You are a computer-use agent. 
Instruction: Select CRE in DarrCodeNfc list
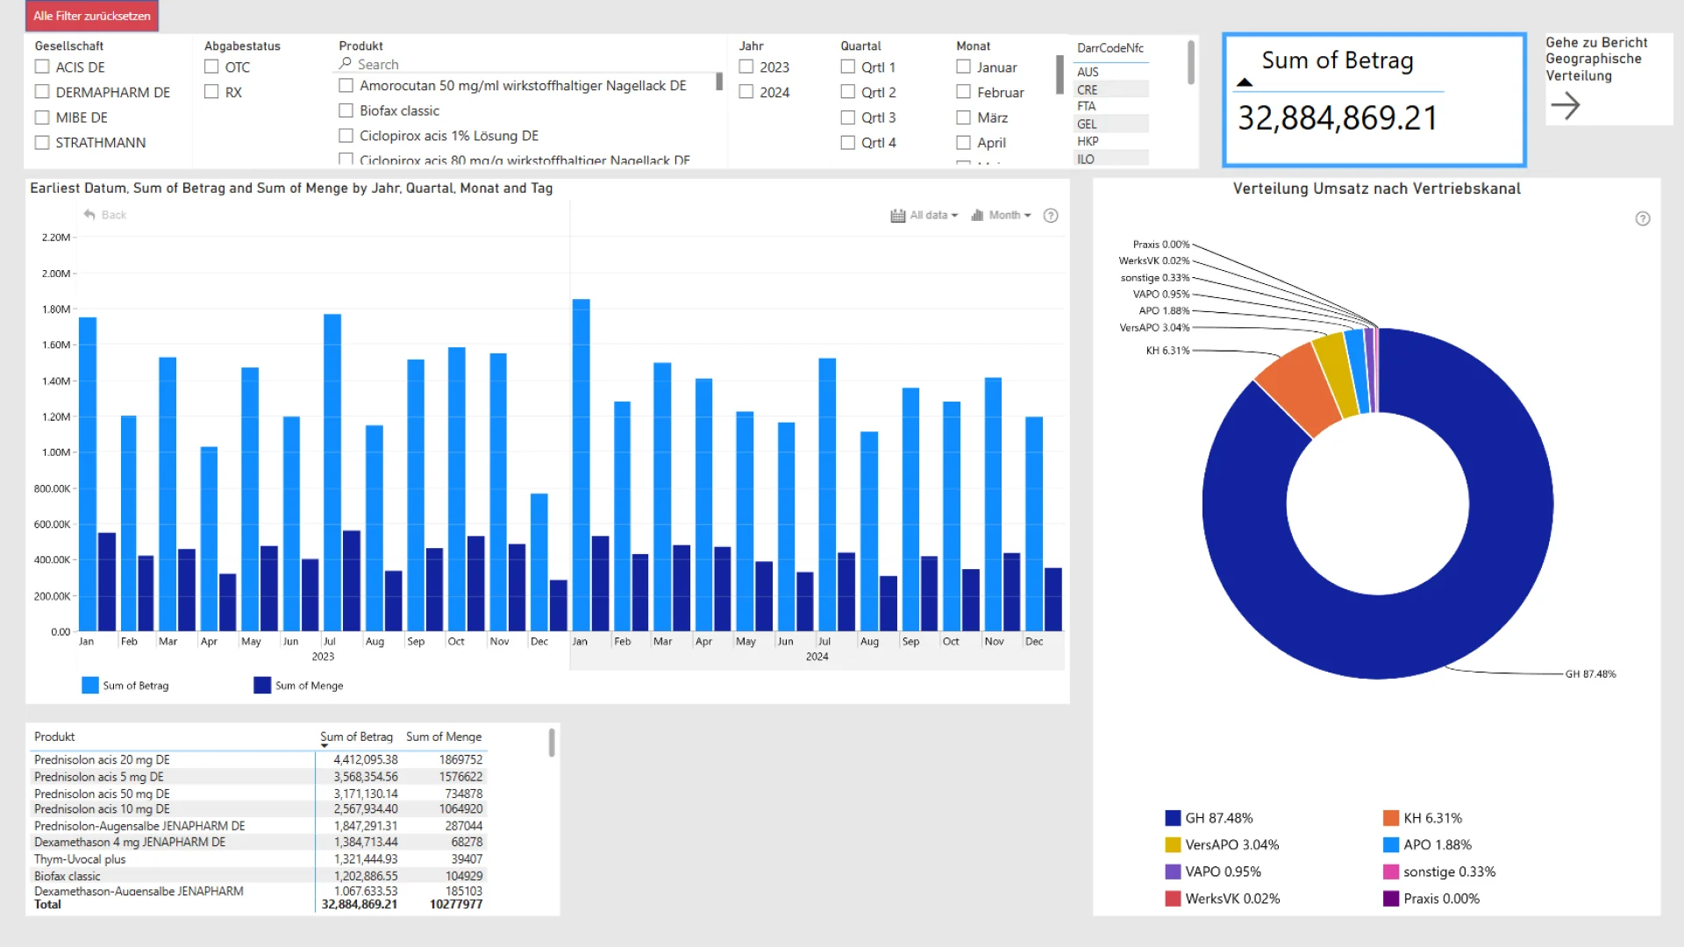coord(1088,89)
